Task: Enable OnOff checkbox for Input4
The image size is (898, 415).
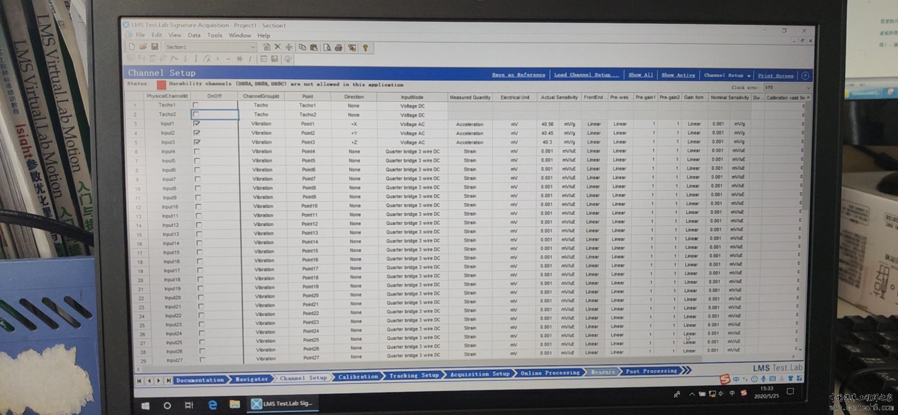Action: 197,151
